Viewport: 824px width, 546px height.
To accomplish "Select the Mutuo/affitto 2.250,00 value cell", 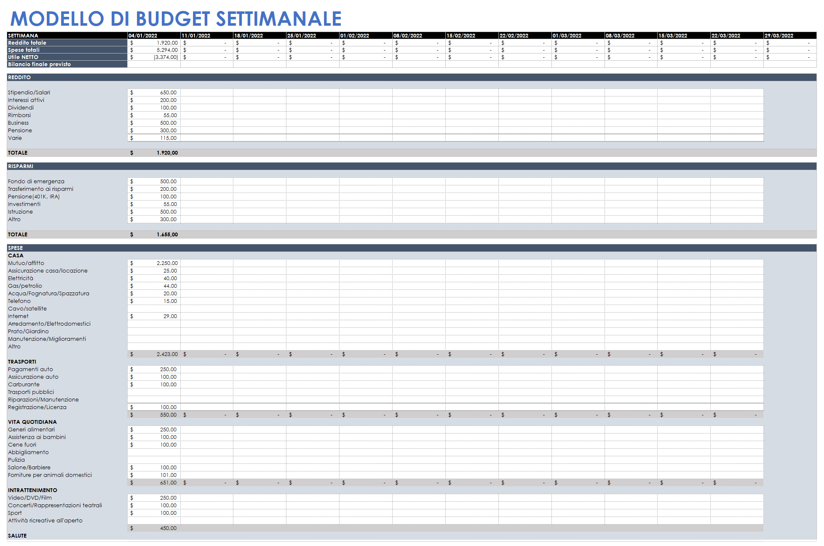I will click(x=154, y=263).
